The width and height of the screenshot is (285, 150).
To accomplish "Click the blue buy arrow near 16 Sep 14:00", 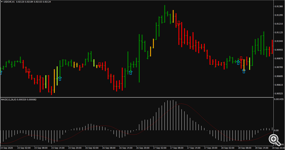I will (x=130, y=72).
